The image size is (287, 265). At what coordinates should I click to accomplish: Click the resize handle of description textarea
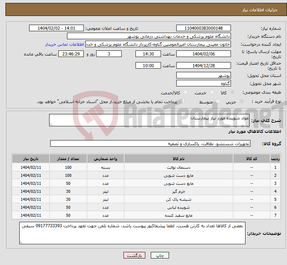coord(51,125)
